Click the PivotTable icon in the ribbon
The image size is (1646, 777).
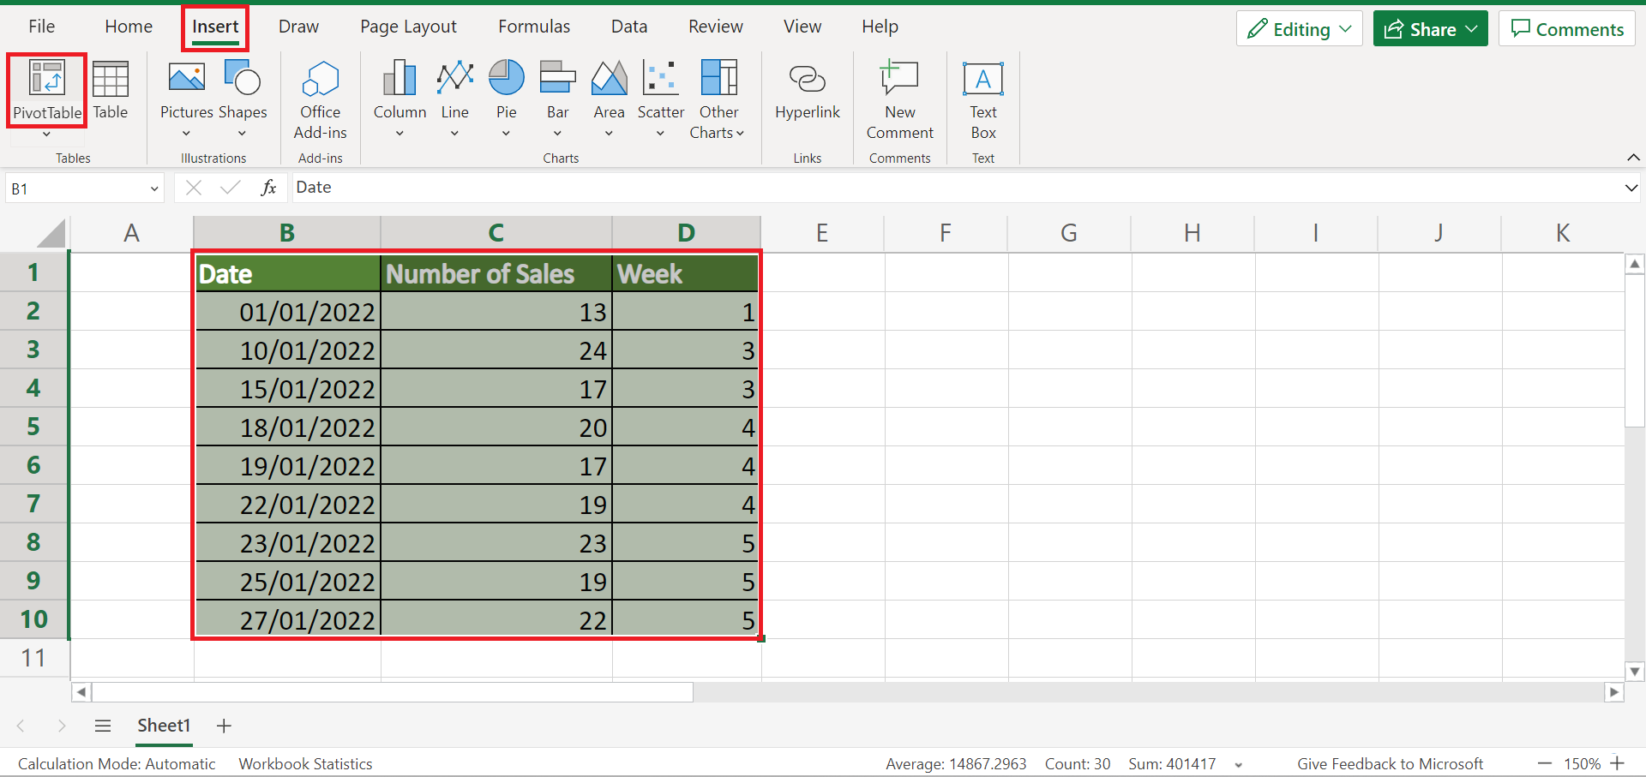[x=46, y=79]
